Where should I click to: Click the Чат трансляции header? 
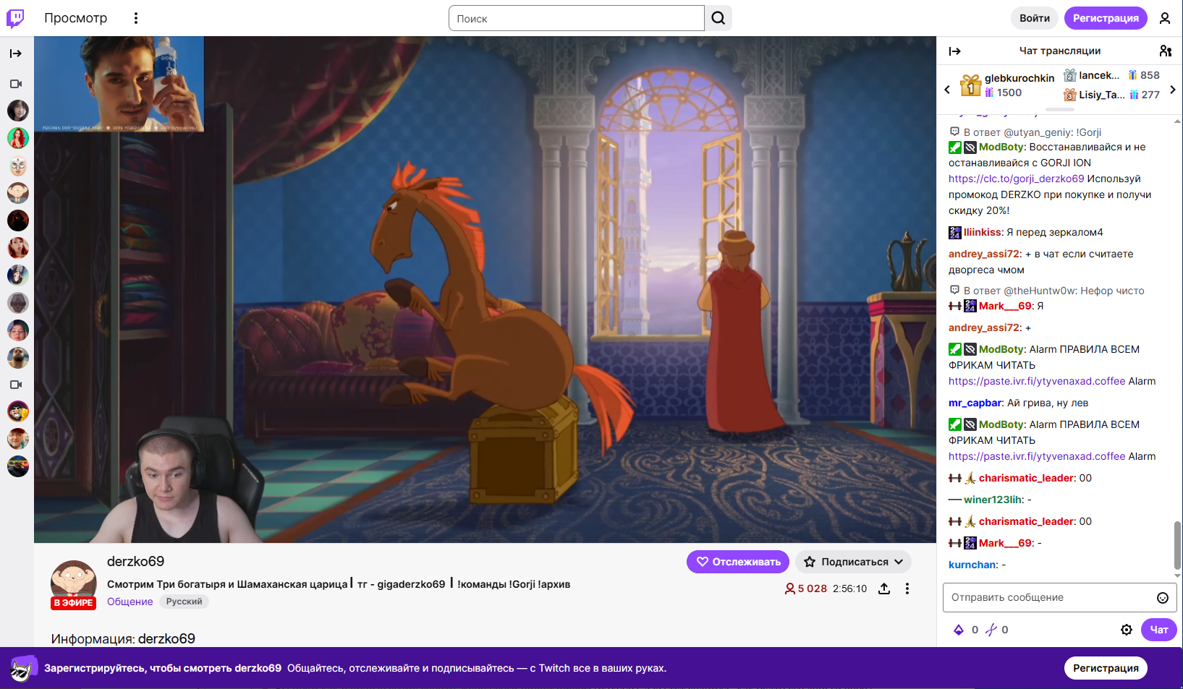tap(1060, 51)
